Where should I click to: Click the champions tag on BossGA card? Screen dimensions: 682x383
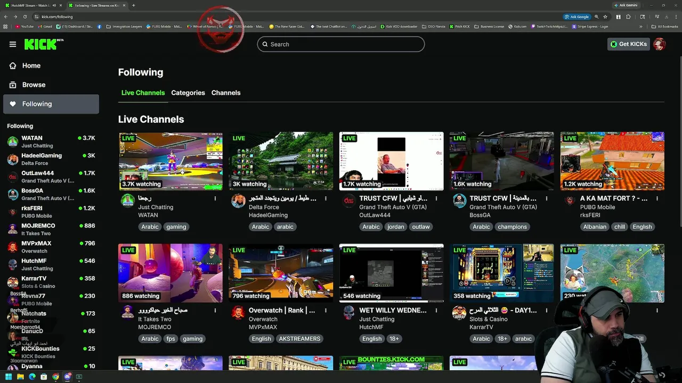(512, 227)
